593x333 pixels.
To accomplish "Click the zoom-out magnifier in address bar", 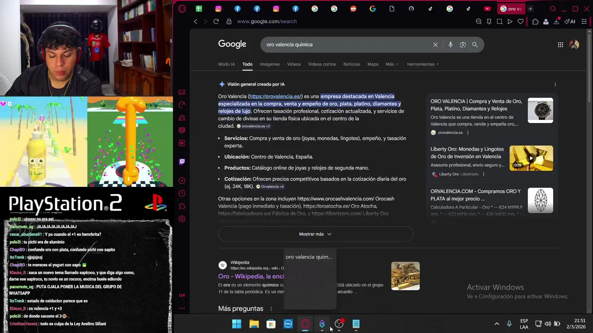I will [x=479, y=21].
